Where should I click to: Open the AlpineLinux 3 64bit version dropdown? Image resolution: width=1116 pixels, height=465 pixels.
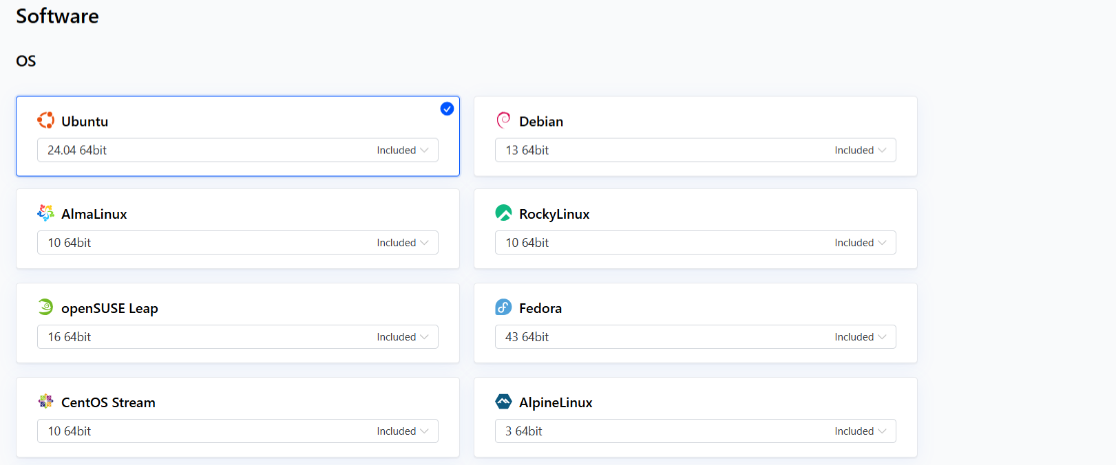point(695,431)
